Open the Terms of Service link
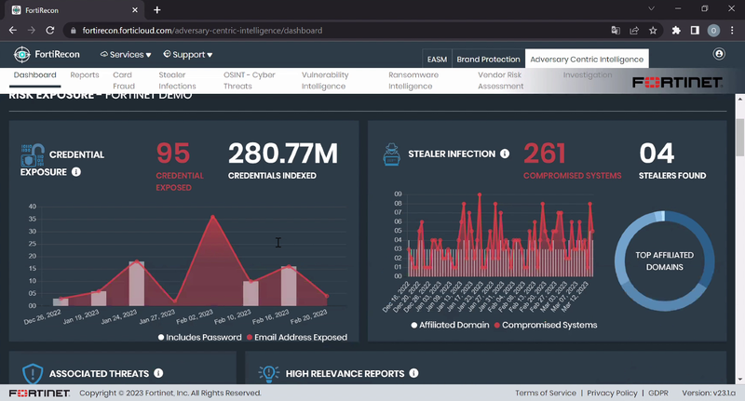 (x=546, y=393)
